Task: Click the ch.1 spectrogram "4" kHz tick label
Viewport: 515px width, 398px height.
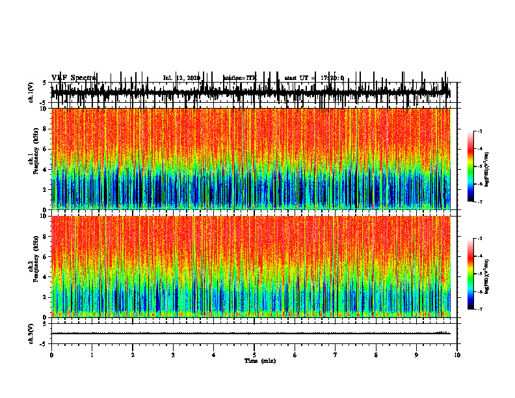Action: point(46,170)
